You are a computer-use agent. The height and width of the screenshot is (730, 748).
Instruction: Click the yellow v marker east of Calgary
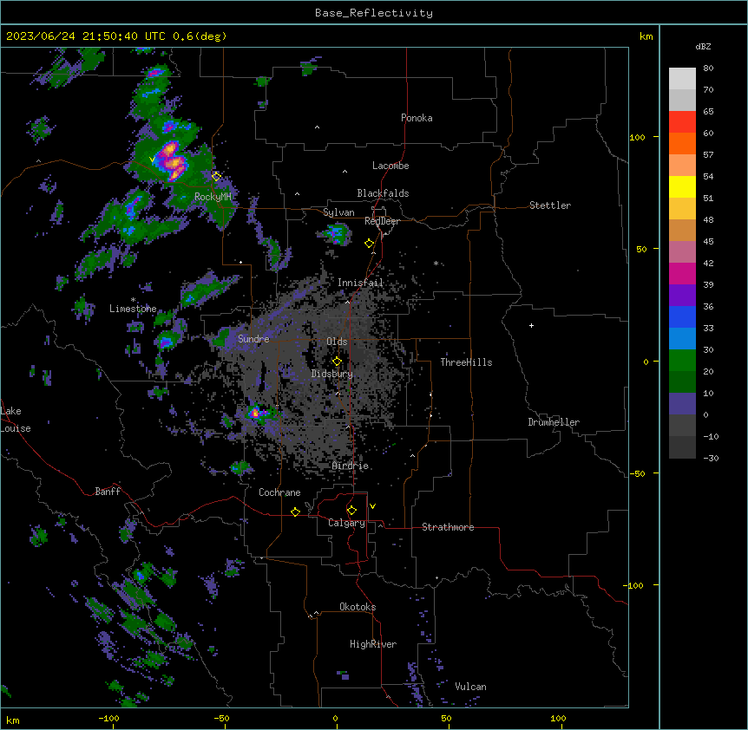coord(372,506)
